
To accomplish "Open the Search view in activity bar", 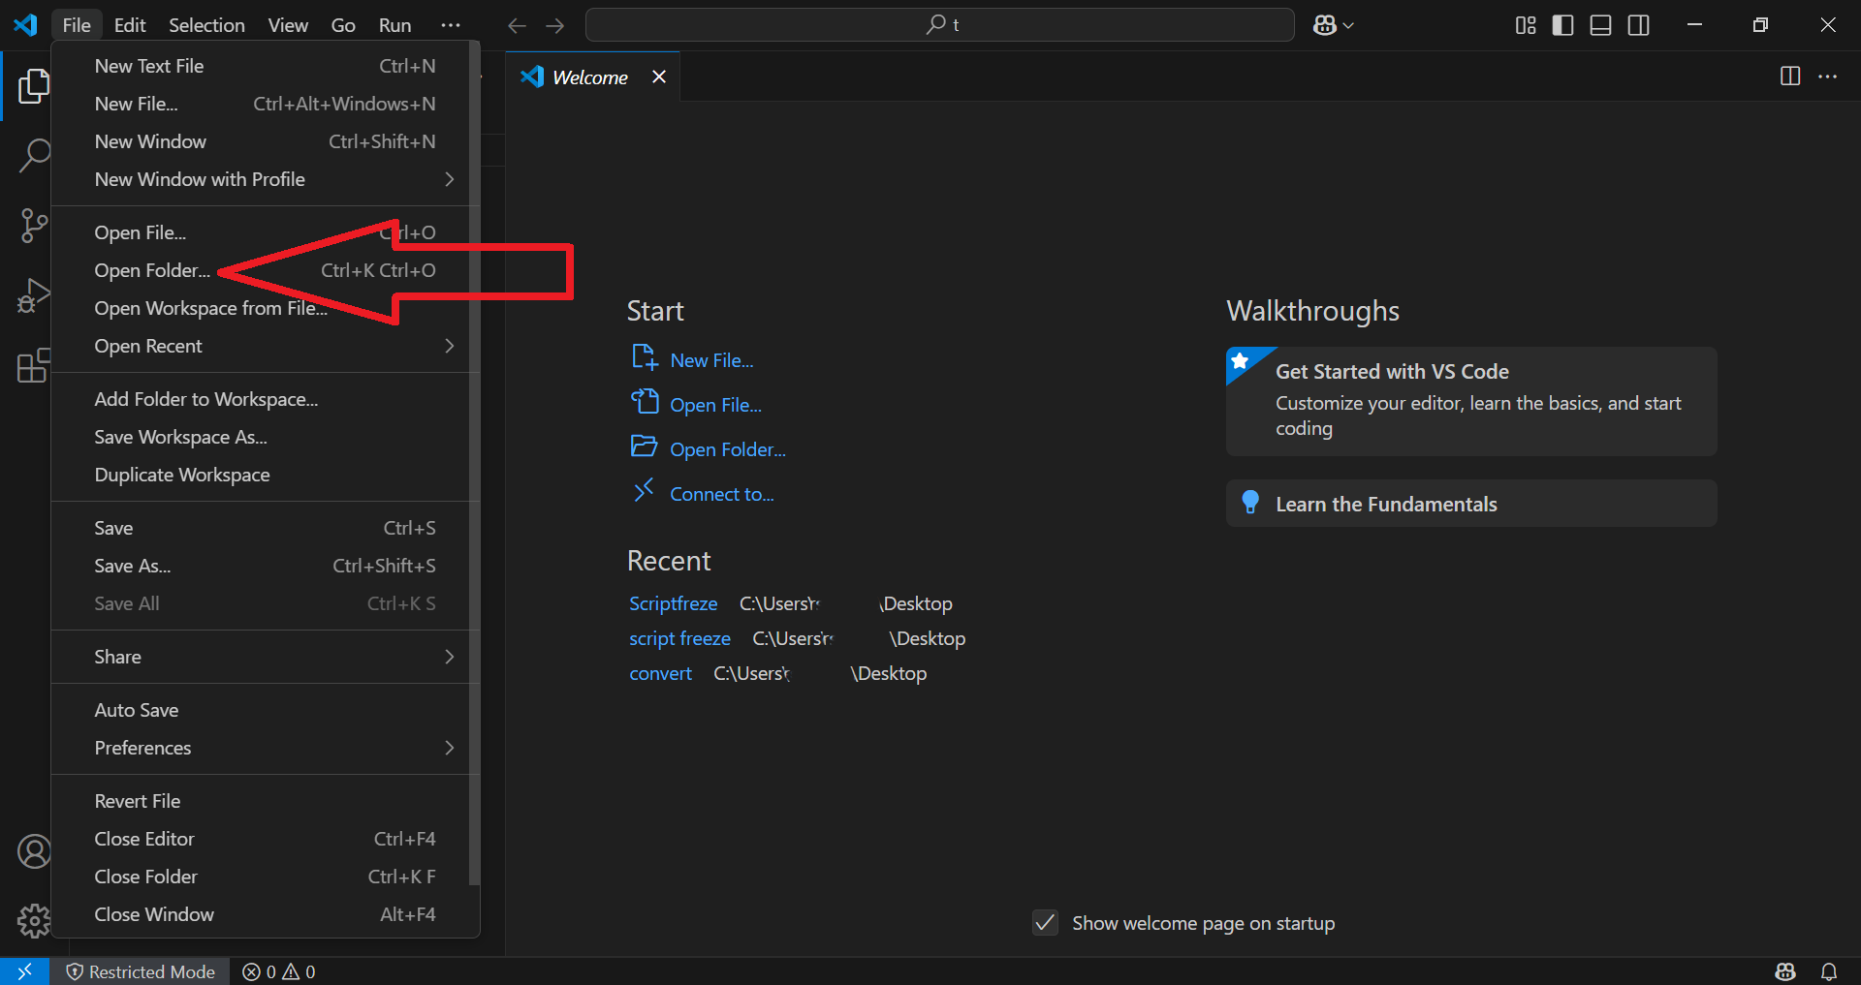I will click(x=33, y=155).
